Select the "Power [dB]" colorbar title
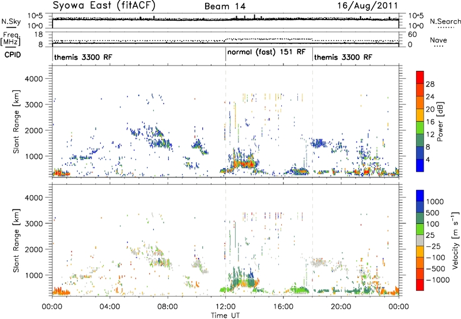This screenshot has height=319, width=461. point(440,121)
